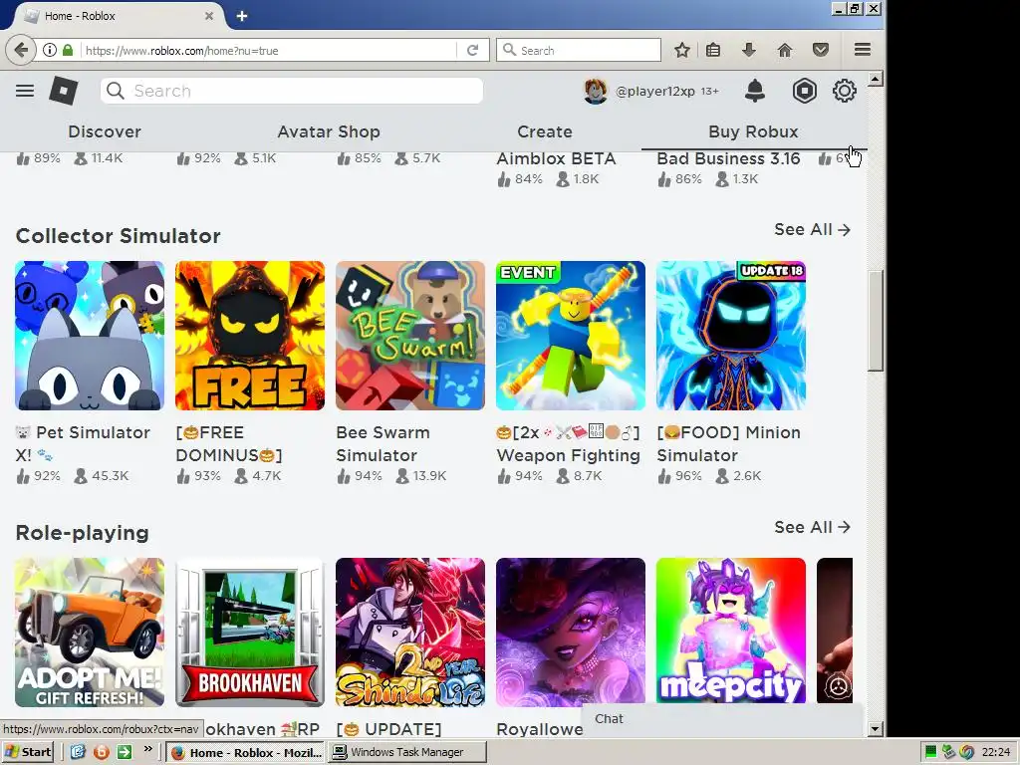Screen dimensions: 1020x765
Task: Open the Buy Robux tab
Action: coord(753,131)
